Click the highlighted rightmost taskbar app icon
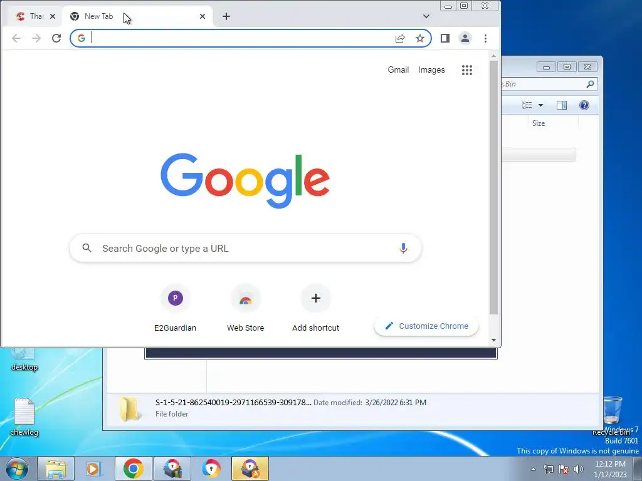The width and height of the screenshot is (642, 481). click(x=250, y=468)
